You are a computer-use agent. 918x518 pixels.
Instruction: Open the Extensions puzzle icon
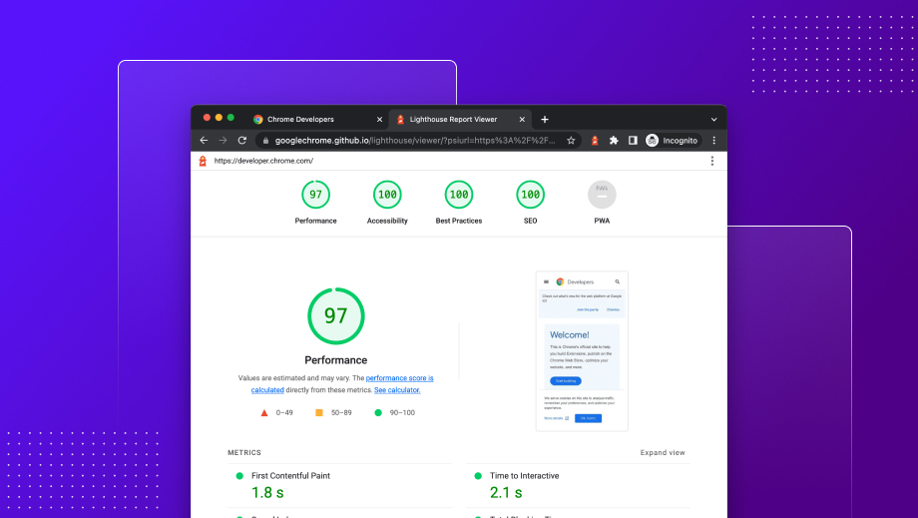[x=614, y=141]
